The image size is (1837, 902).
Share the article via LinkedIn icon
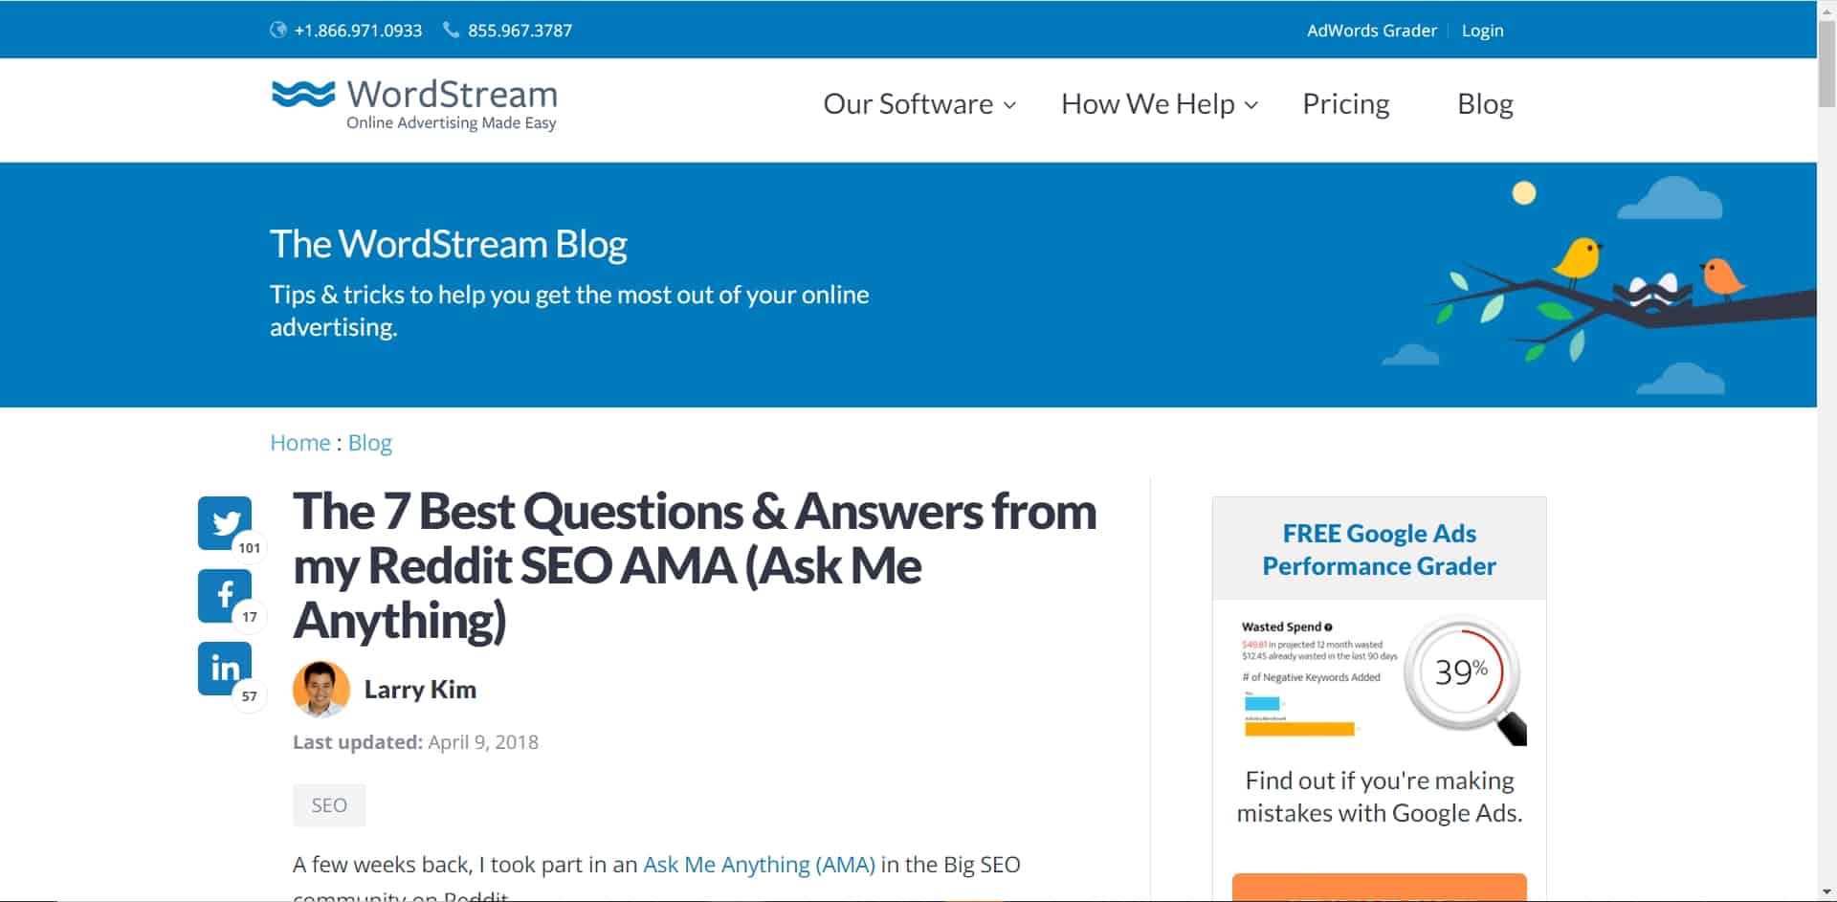pyautogui.click(x=225, y=668)
